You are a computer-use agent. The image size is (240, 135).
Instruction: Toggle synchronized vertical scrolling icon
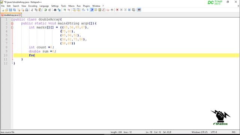point(74,10)
